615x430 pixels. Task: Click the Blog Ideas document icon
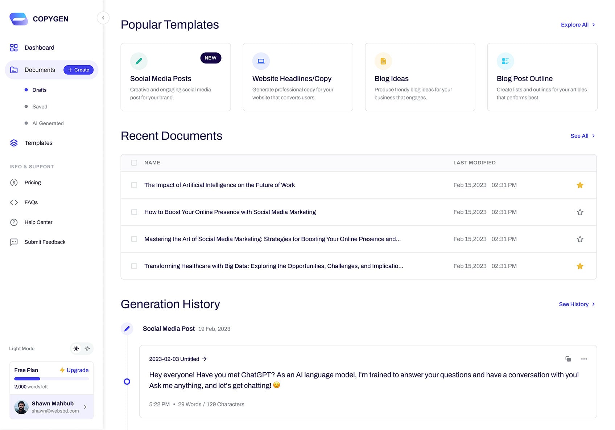(383, 61)
